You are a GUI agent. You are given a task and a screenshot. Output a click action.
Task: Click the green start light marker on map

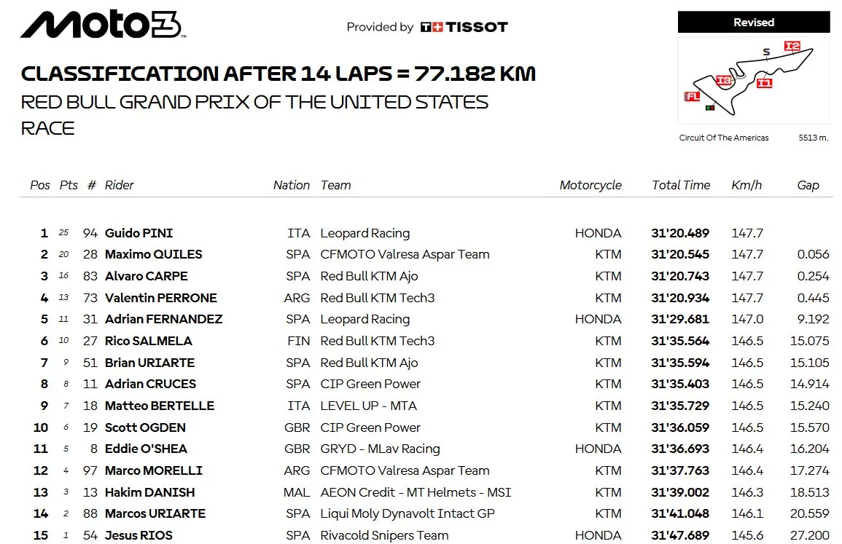[x=710, y=108]
